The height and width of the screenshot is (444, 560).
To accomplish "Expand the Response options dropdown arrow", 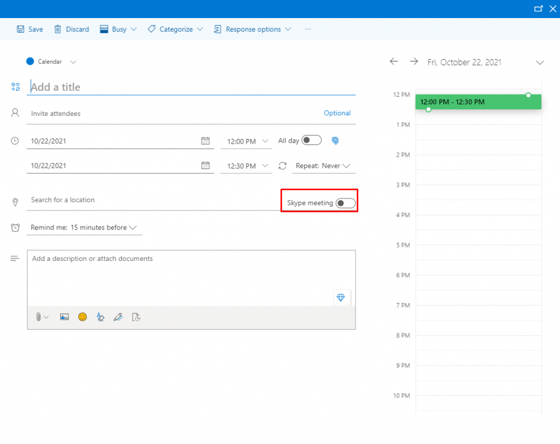I will click(x=288, y=30).
